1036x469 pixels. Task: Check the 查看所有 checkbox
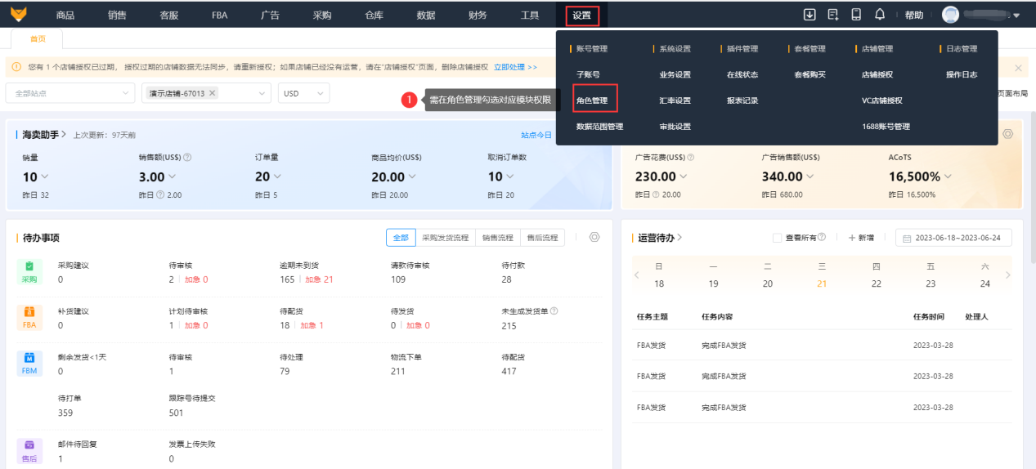click(x=778, y=238)
